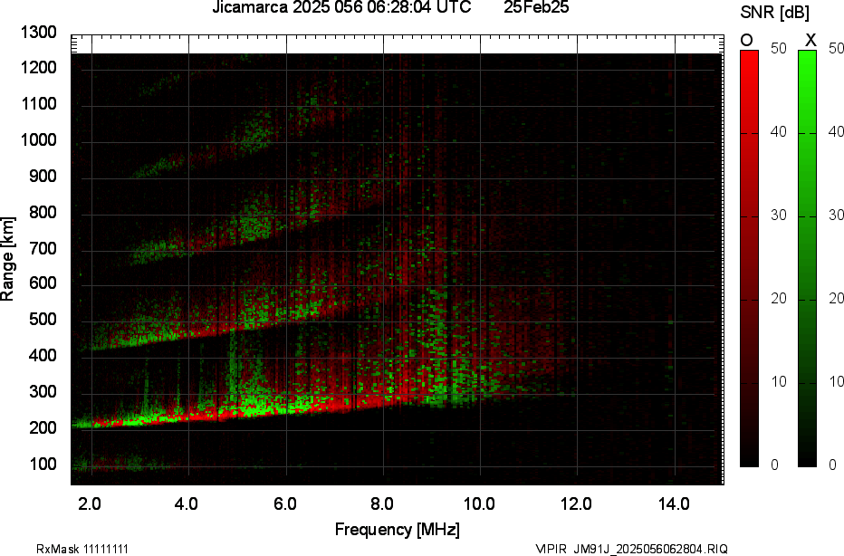Select the 'RxMask 11111111' footer text
The width and height of the screenshot is (844, 556).
click(82, 549)
